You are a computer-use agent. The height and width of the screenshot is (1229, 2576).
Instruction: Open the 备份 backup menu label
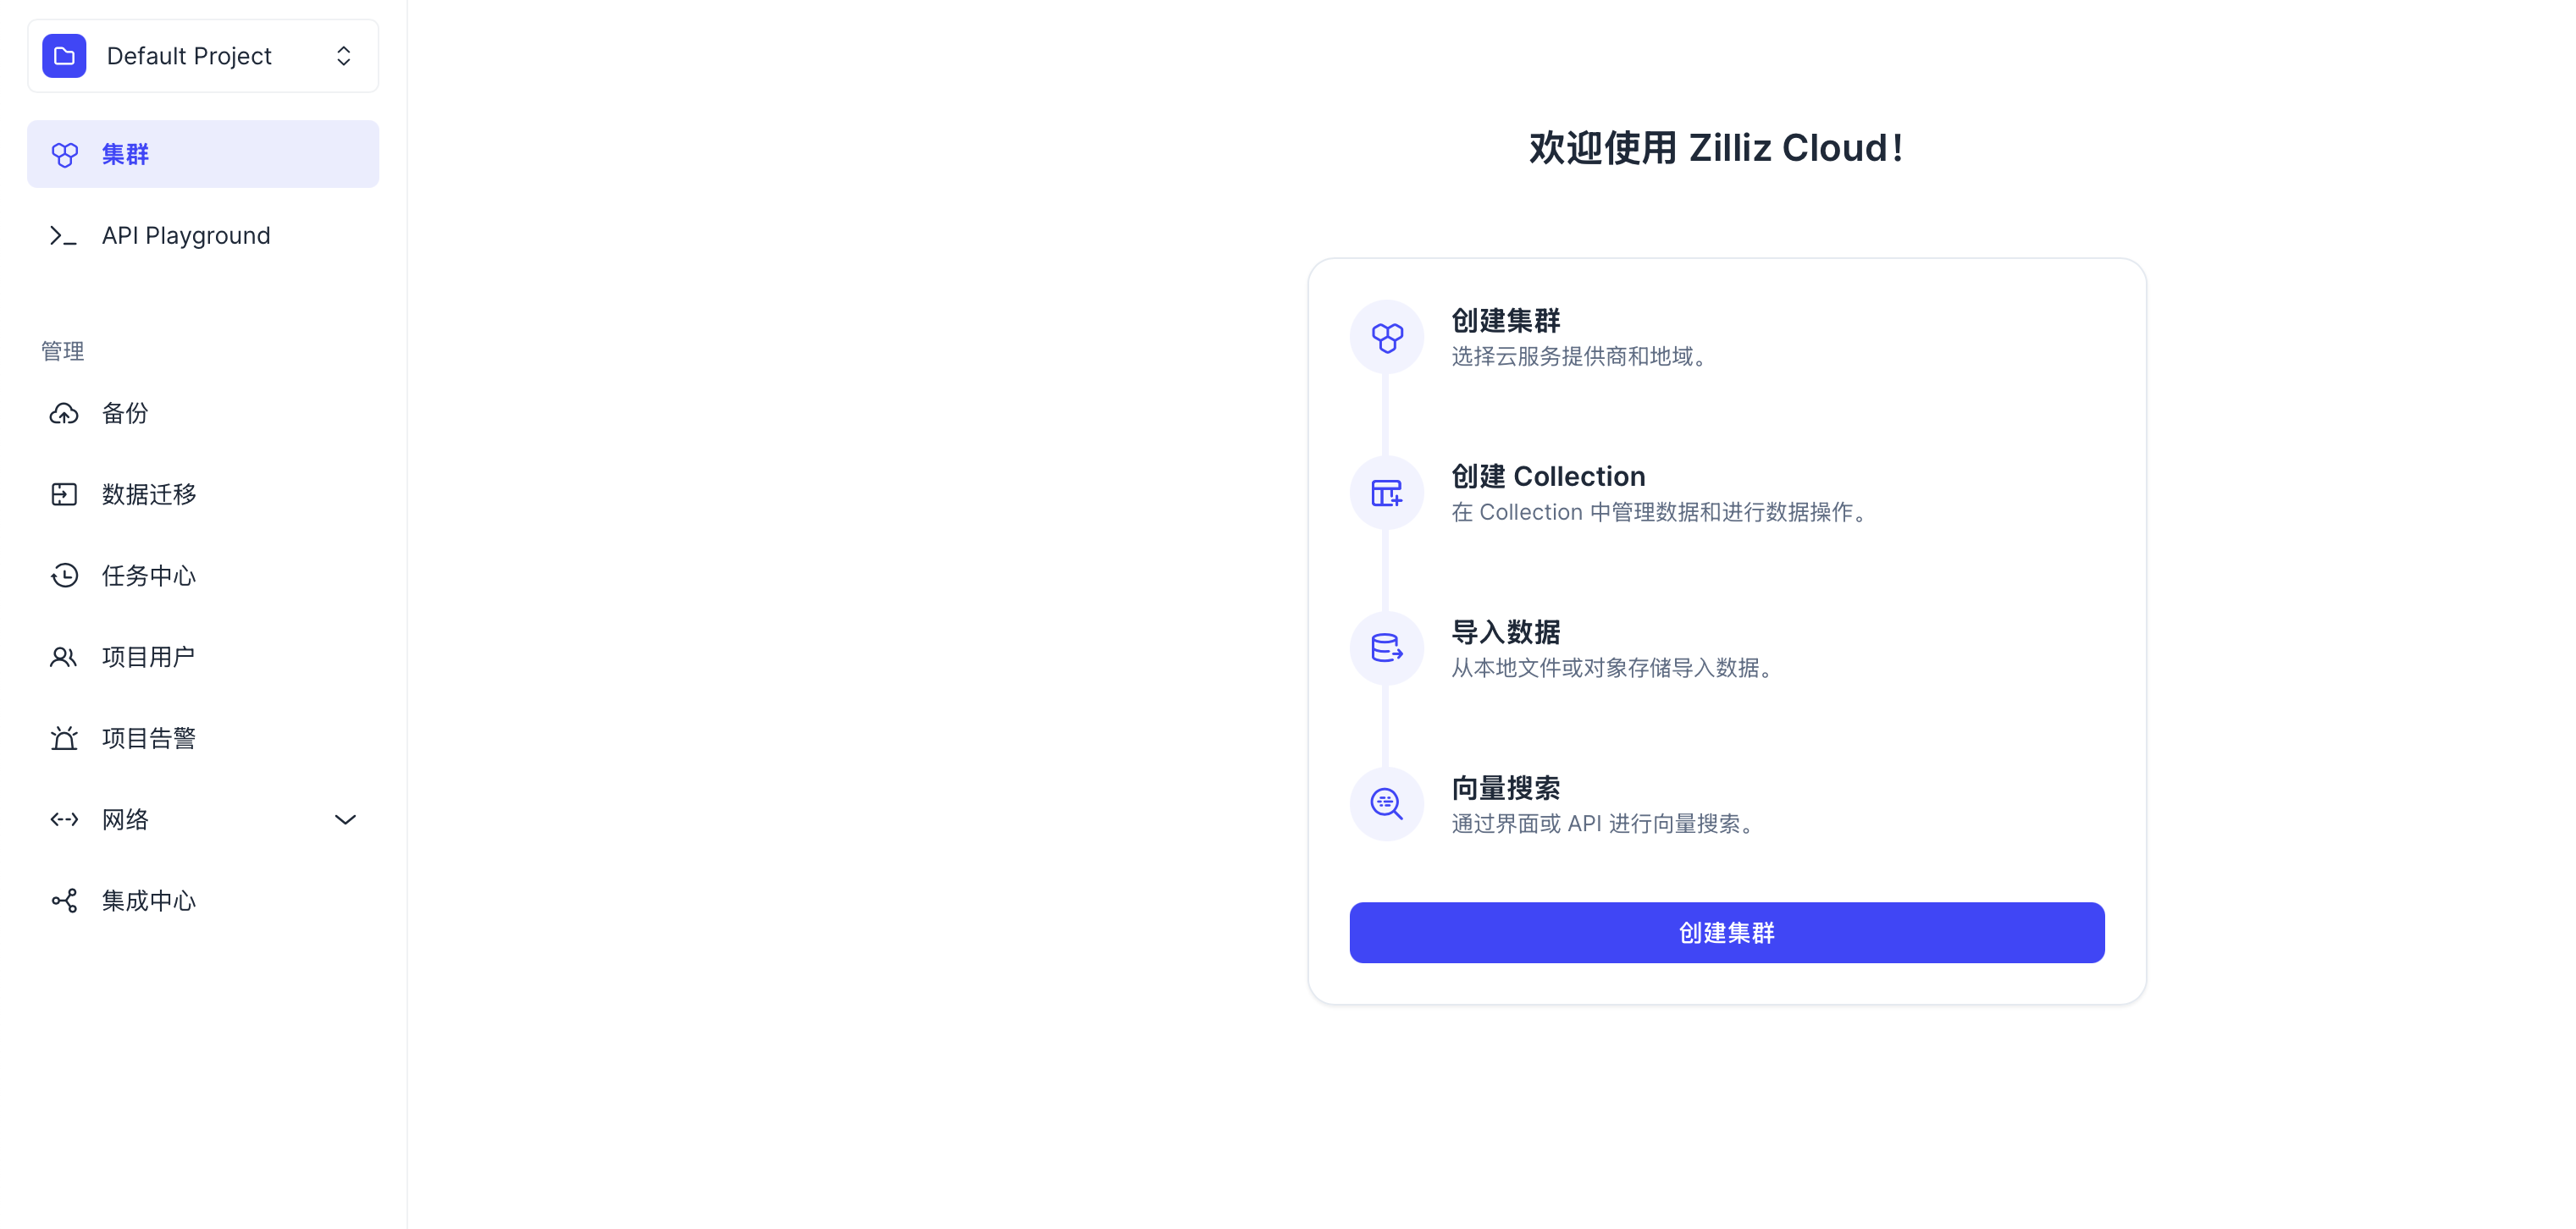point(126,414)
